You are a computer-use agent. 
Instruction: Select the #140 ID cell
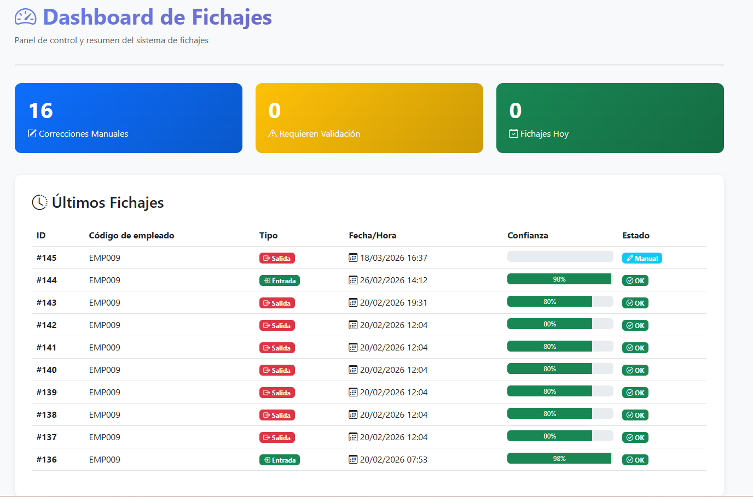click(47, 370)
